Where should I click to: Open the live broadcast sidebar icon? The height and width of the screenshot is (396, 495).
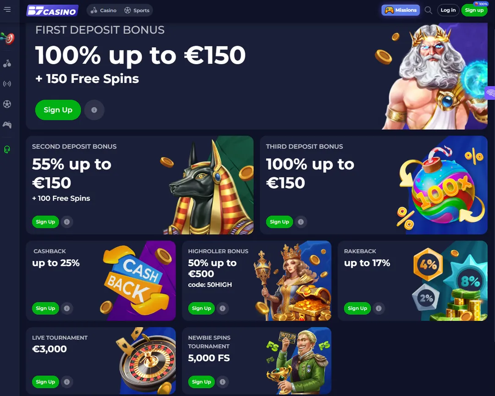click(7, 84)
